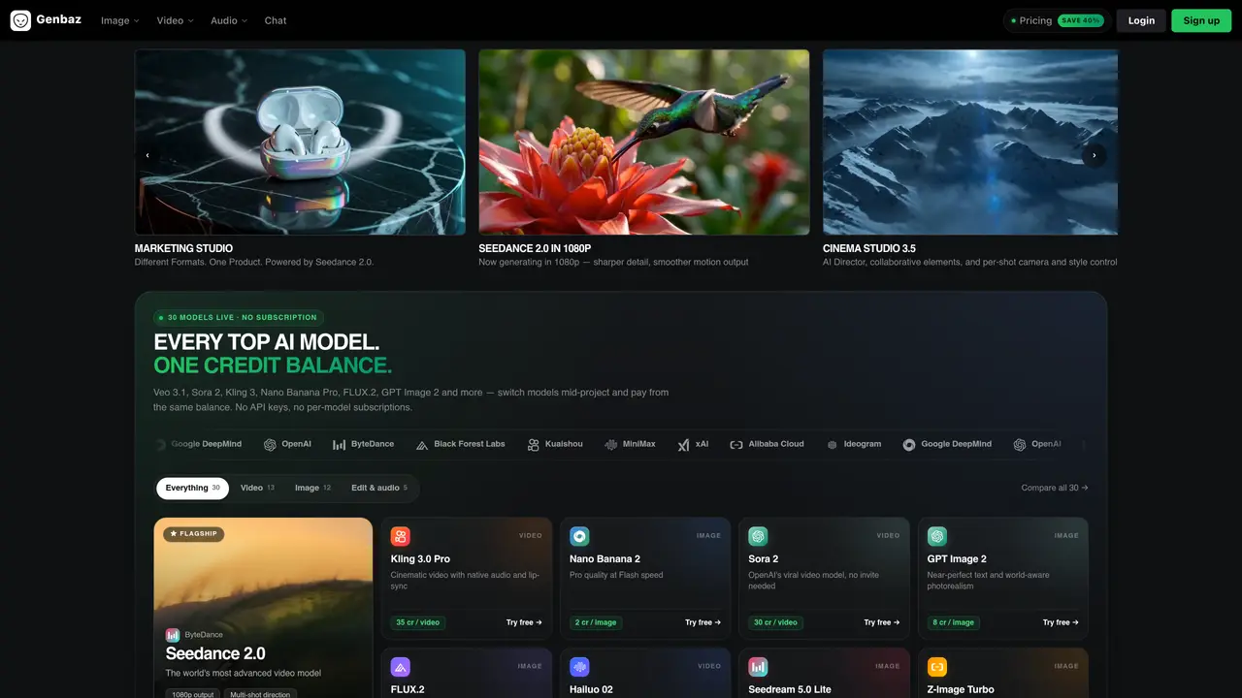Click the Genbaz logo icon
Viewport: 1242px width, 698px height.
[20, 20]
